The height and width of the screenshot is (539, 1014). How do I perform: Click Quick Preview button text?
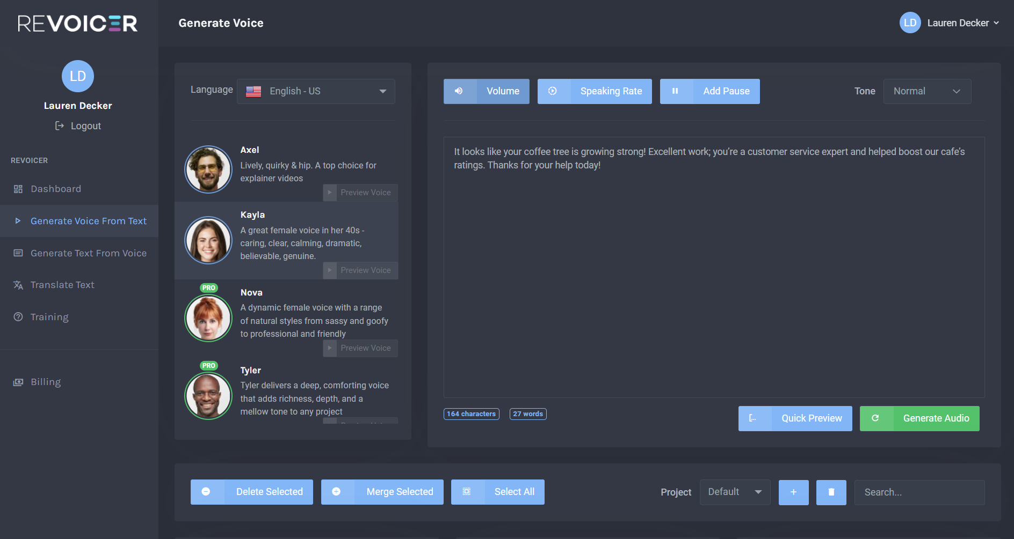(812, 418)
